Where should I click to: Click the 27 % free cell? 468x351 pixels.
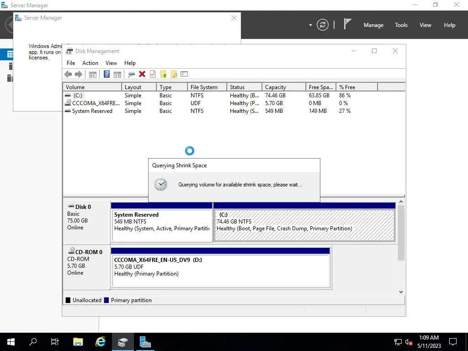point(345,111)
